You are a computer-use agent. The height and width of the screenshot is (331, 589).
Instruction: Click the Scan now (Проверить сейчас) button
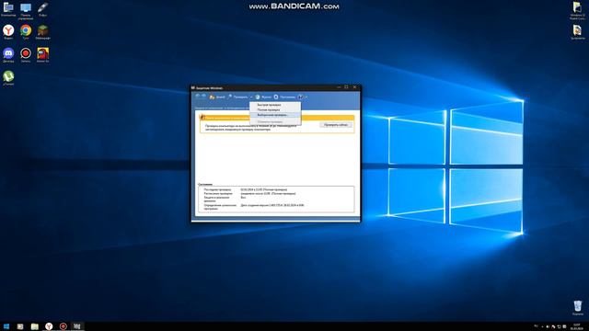(x=336, y=125)
